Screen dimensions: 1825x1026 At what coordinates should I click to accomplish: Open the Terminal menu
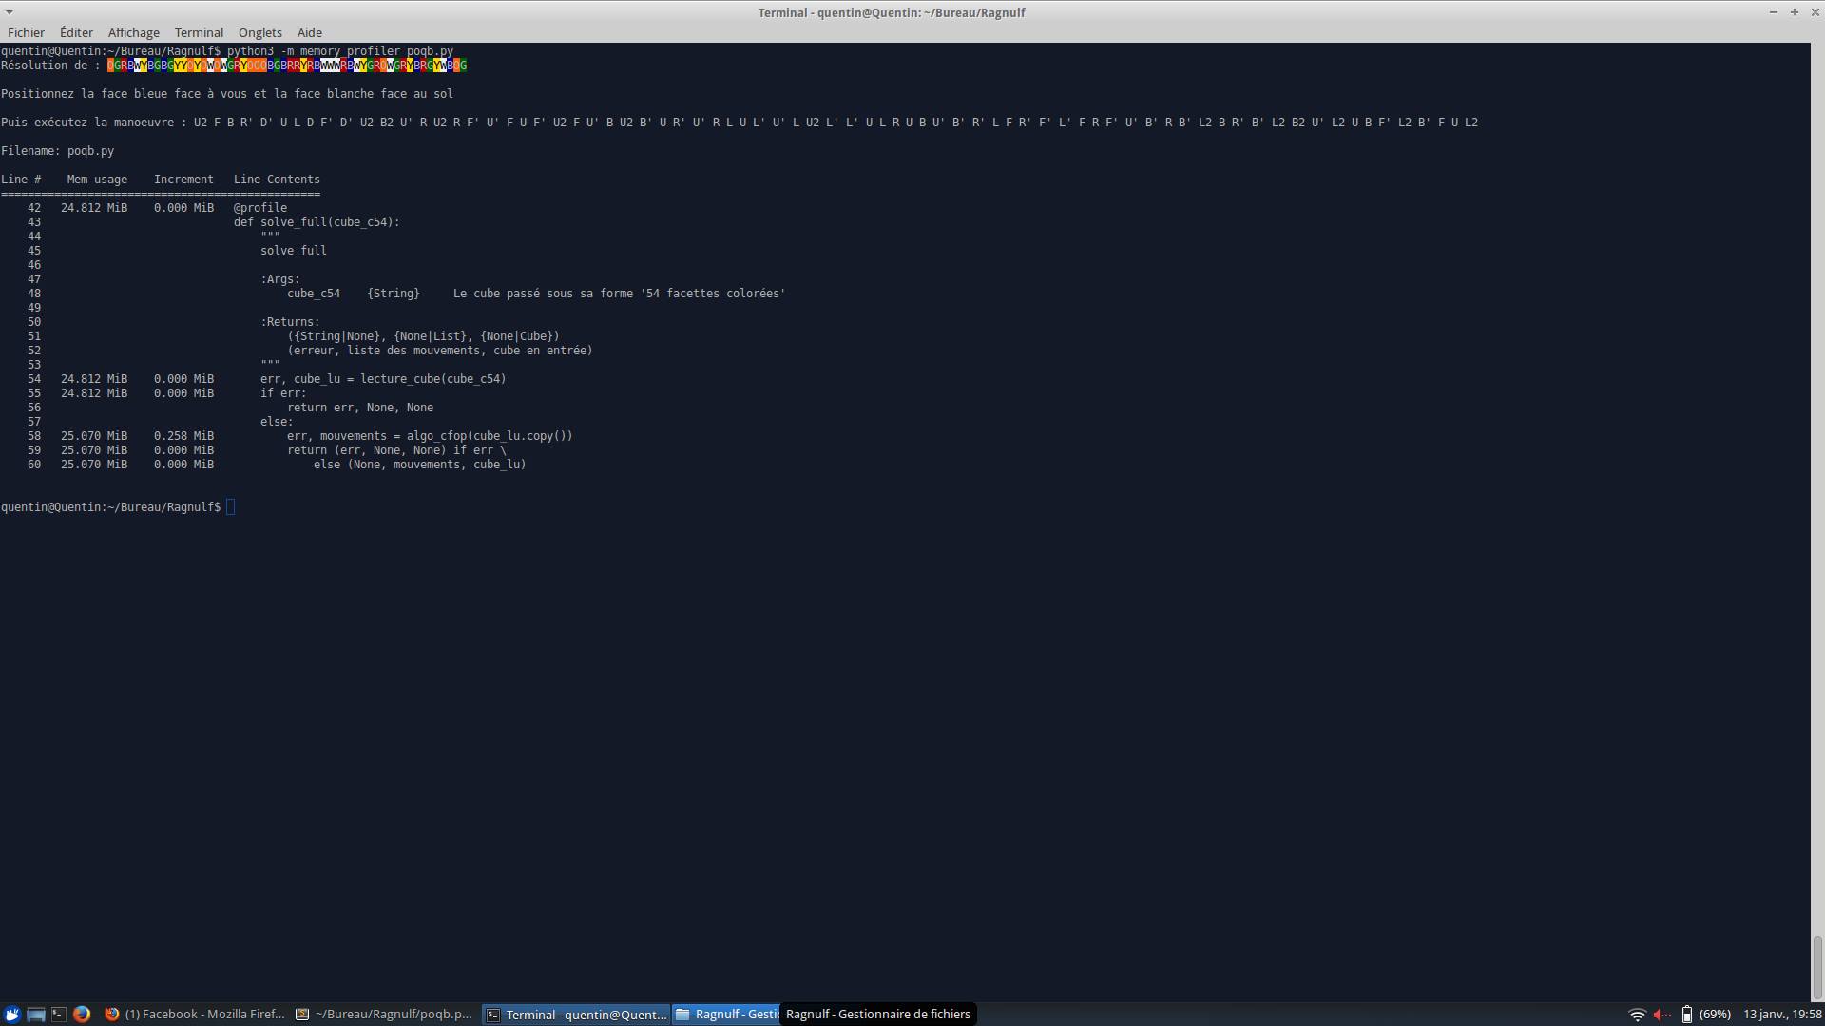199,32
